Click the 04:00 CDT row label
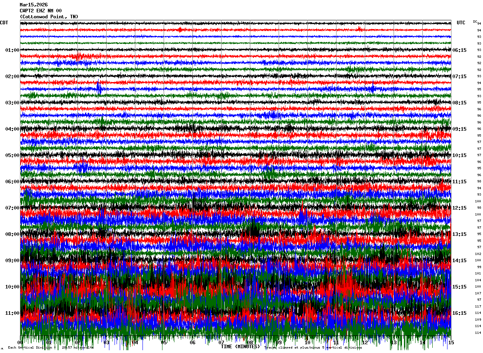Viewport: 483px width, 353px height. [12, 129]
